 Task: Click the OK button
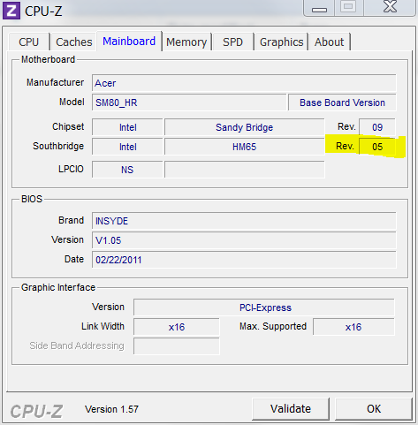374,409
